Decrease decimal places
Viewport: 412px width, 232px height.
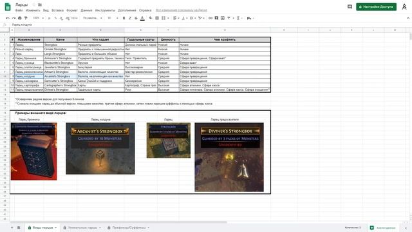pyautogui.click(x=61, y=18)
